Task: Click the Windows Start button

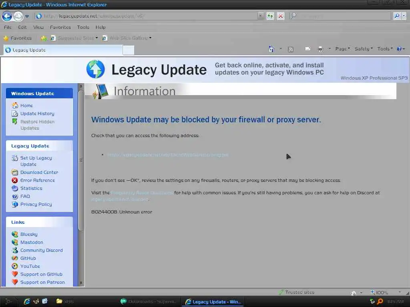Action: point(8,301)
